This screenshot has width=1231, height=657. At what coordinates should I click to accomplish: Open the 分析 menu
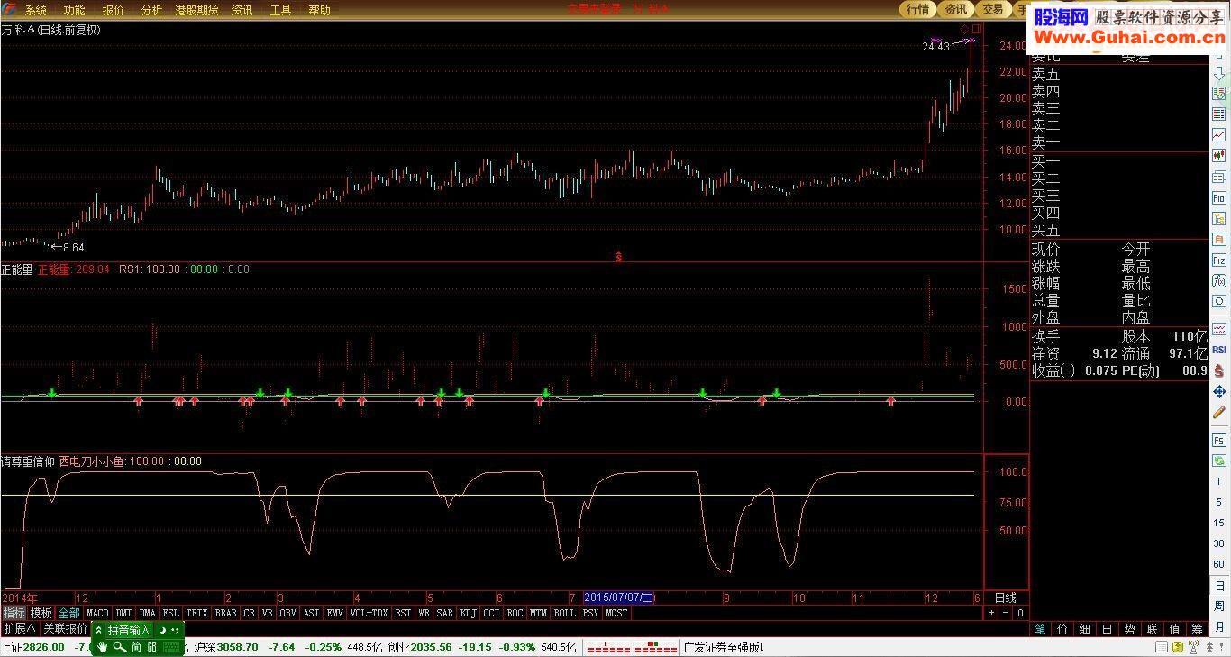pyautogui.click(x=151, y=10)
